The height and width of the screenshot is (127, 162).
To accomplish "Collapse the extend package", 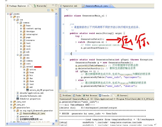I will tap(21, 67).
